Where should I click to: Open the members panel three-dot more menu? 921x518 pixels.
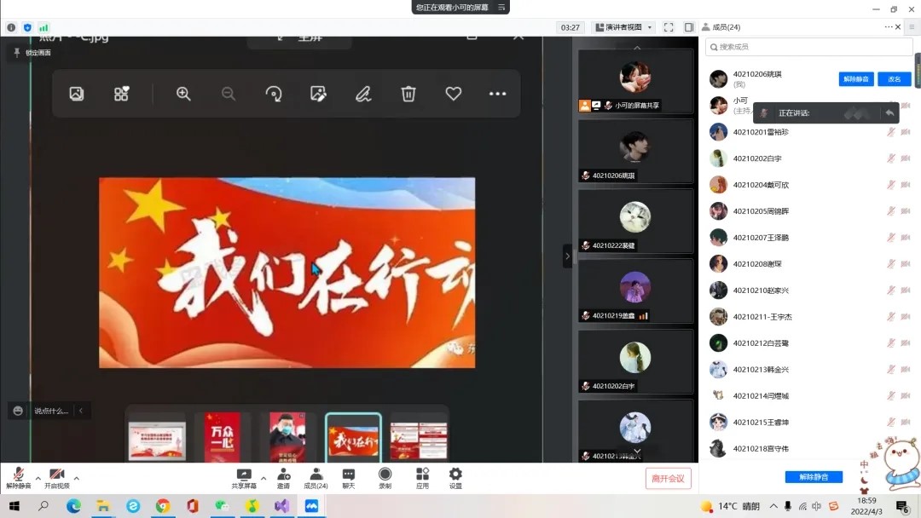click(888, 27)
